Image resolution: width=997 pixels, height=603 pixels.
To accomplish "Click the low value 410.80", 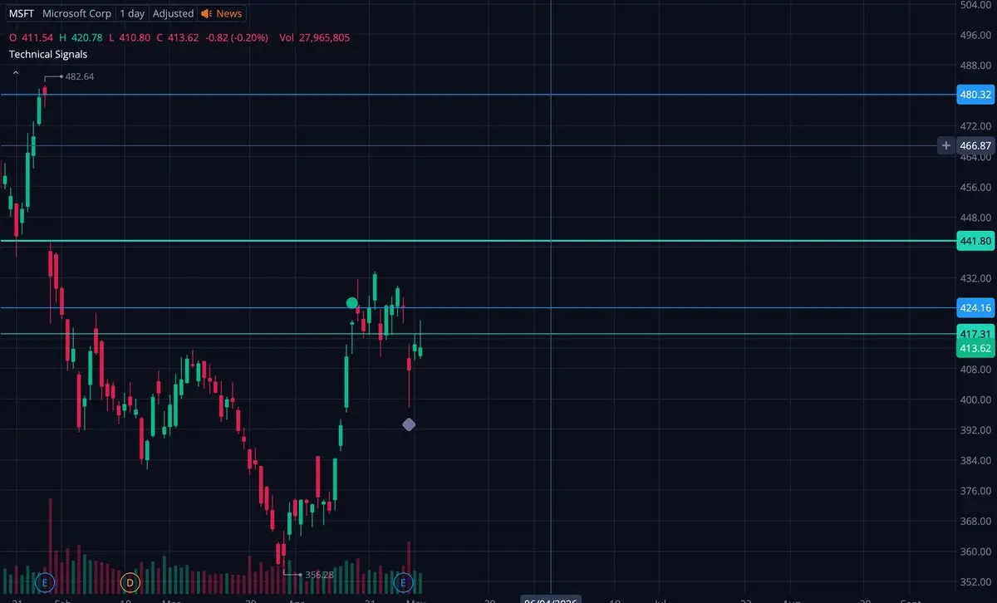I will click(x=134, y=37).
